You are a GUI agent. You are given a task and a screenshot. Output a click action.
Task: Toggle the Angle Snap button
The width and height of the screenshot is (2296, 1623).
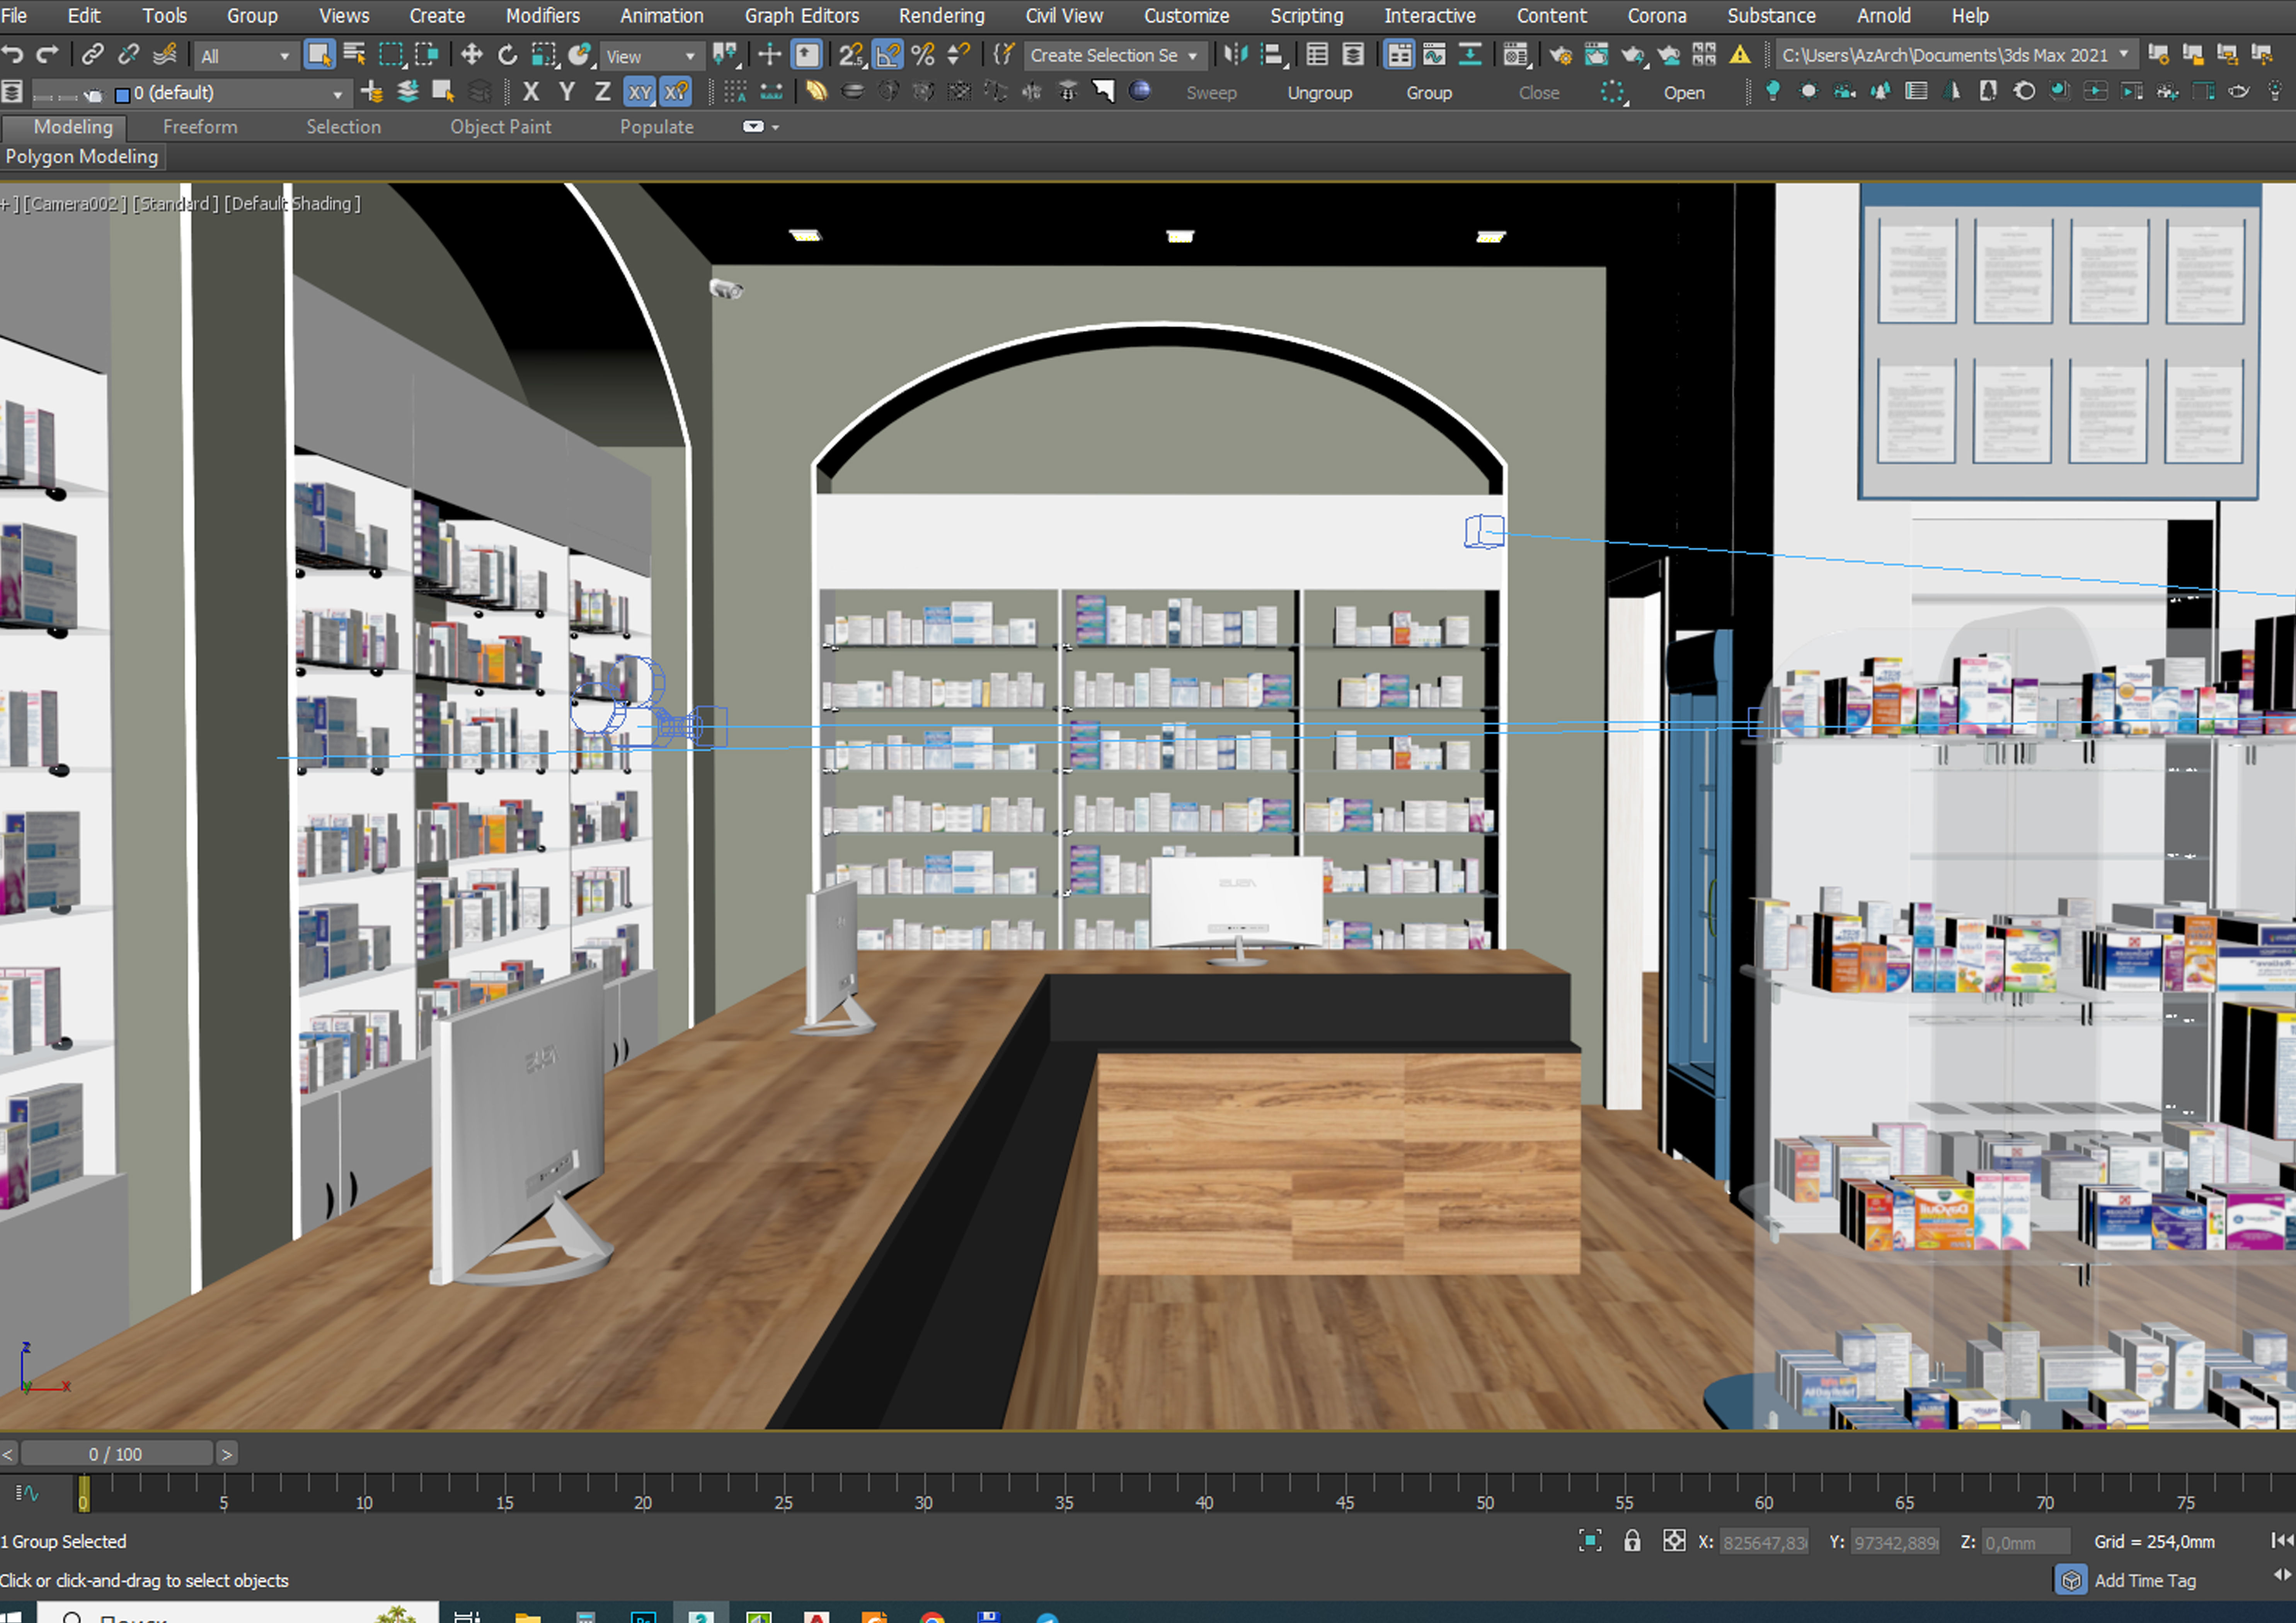888,55
